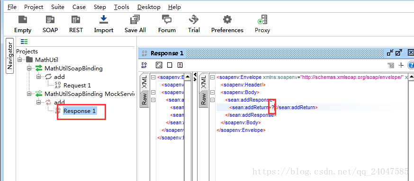Minimize the Response 1 internal window
414x181 pixels.
coord(390,52)
